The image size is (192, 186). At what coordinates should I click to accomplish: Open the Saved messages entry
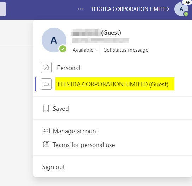click(61, 109)
